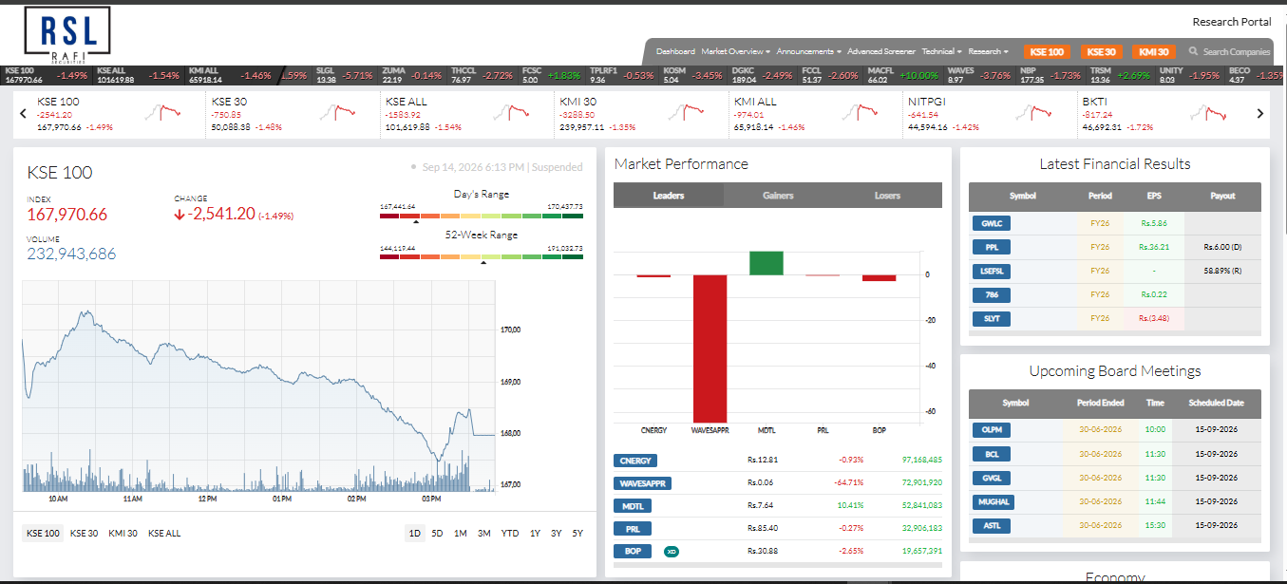This screenshot has width=1287, height=584.
Task: Select the KMI 30 chart index
Action: pyautogui.click(x=123, y=534)
